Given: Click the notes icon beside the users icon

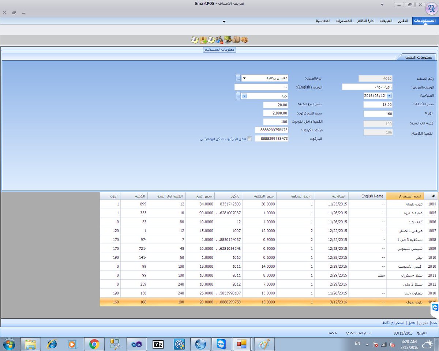Looking at the screenshot, I should 211,39.
